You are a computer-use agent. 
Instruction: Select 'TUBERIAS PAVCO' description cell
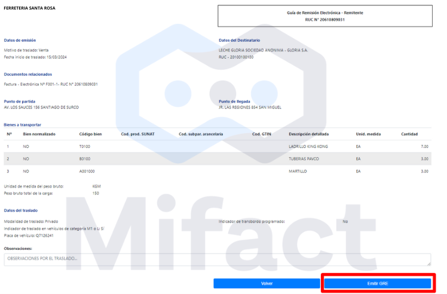(304, 159)
